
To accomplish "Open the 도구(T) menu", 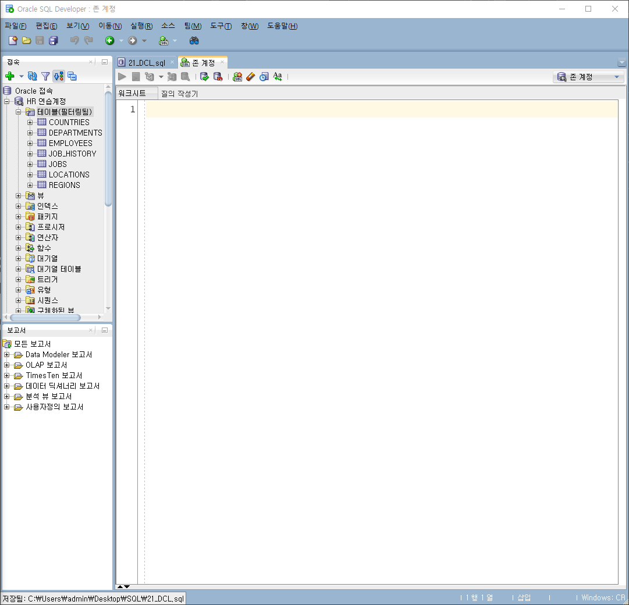I will coord(221,26).
